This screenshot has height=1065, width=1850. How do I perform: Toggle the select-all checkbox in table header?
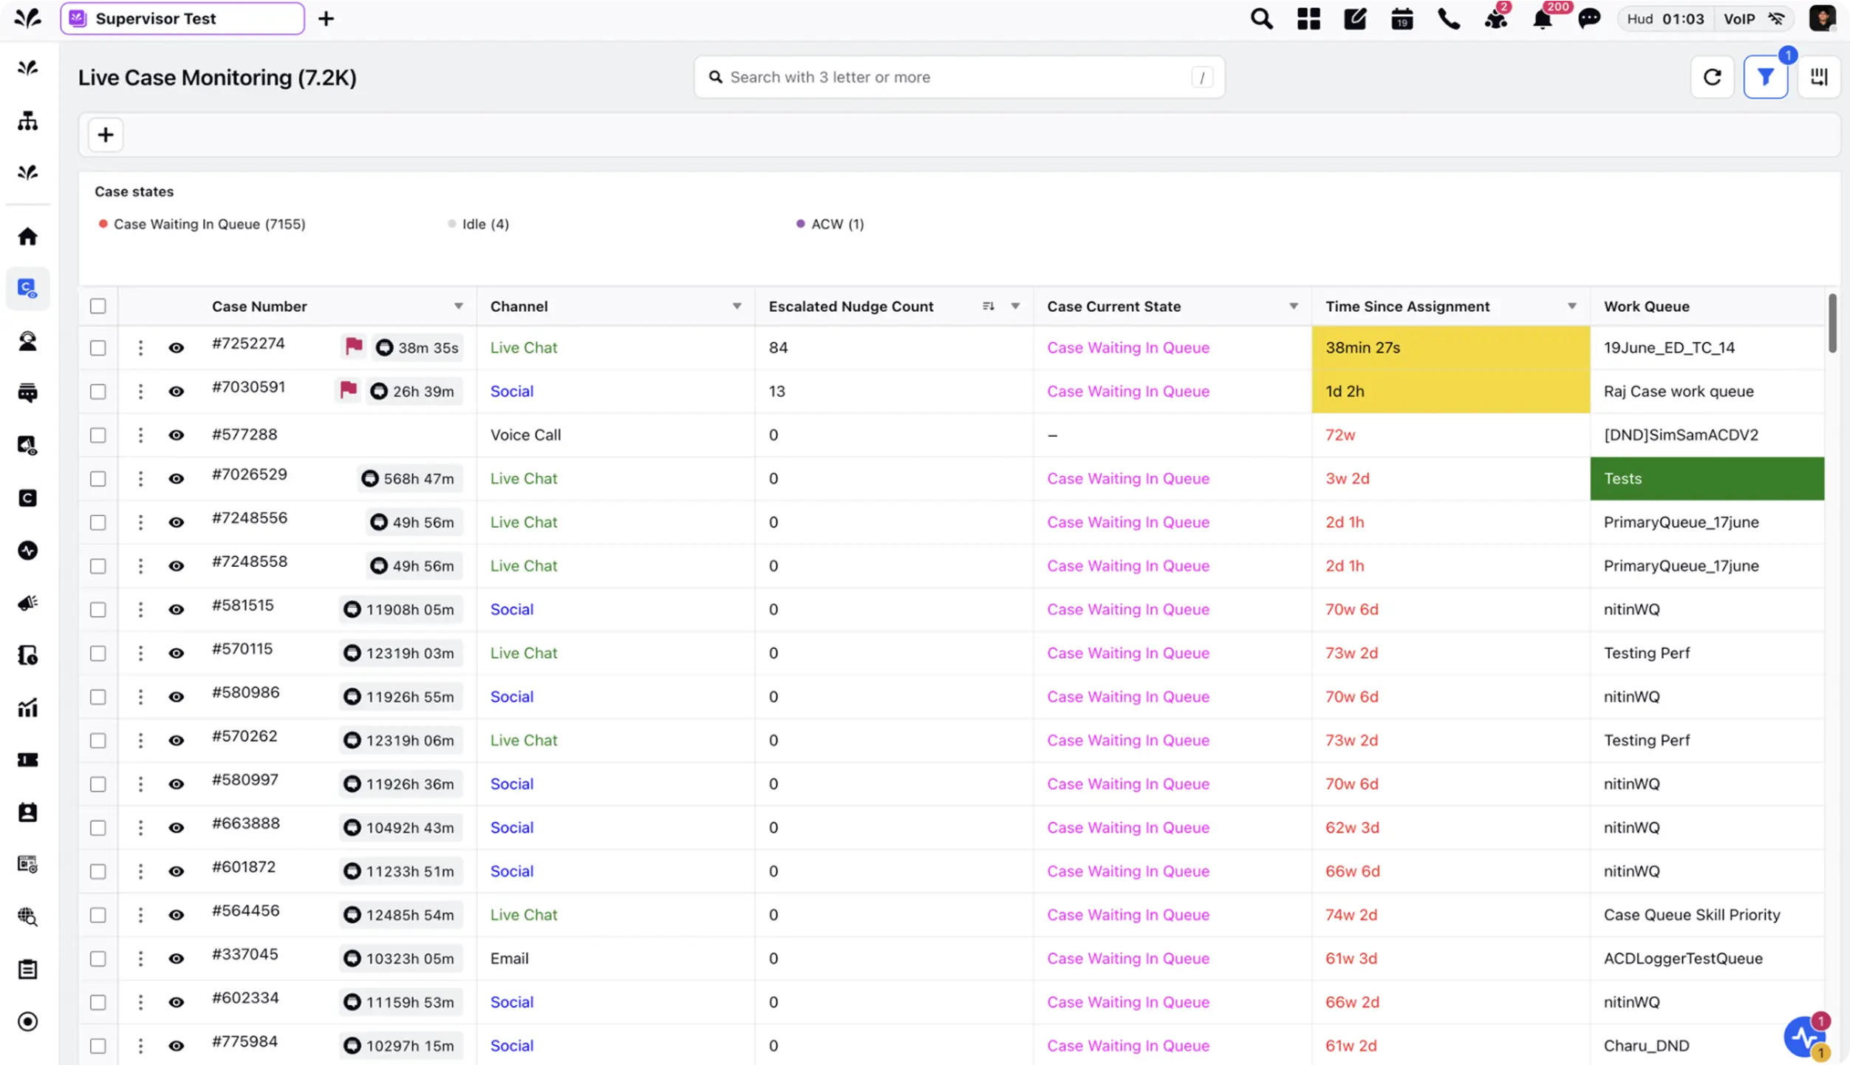pyautogui.click(x=98, y=306)
